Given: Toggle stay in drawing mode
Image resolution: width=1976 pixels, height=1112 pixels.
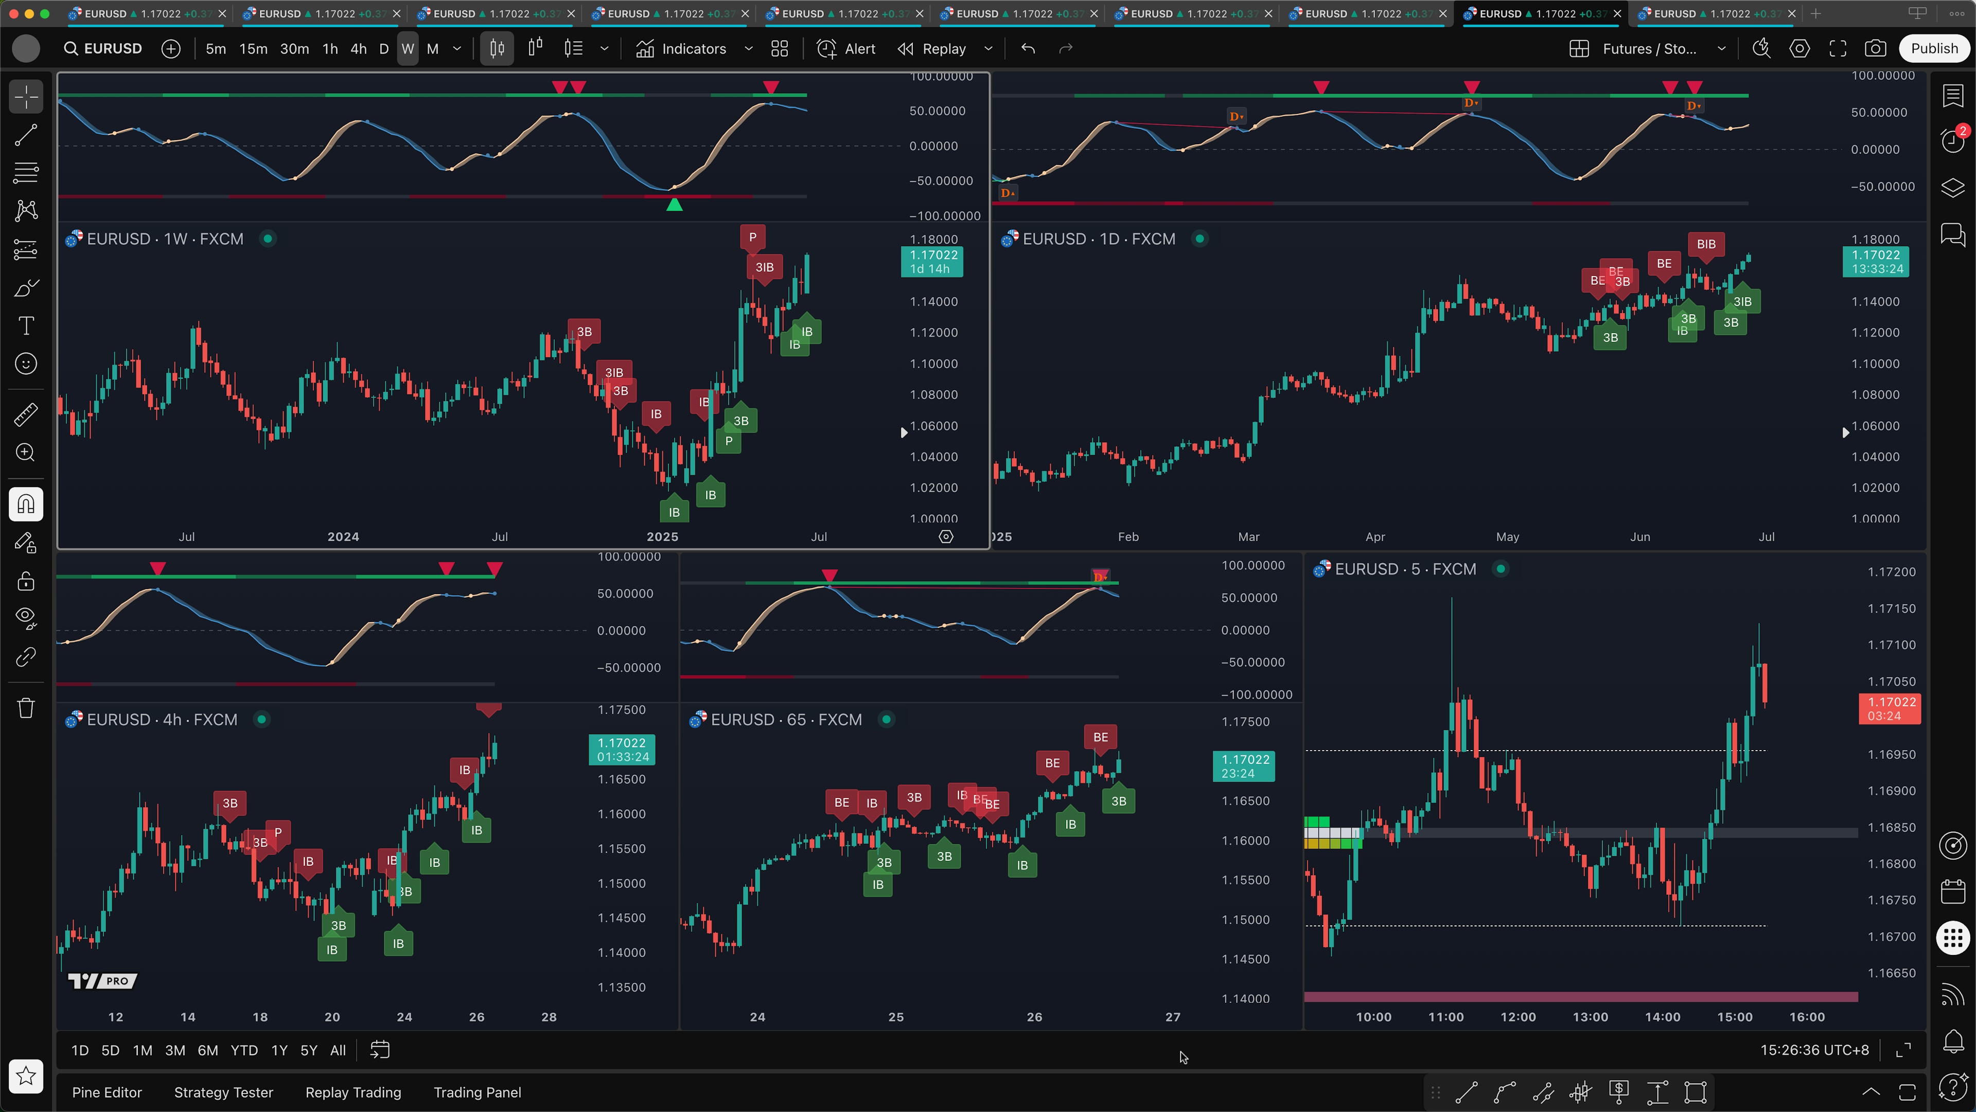Looking at the screenshot, I should point(26,543).
